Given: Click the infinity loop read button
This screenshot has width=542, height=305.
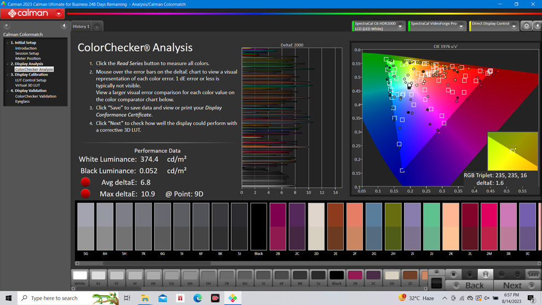Looking at the screenshot, I should (x=501, y=274).
